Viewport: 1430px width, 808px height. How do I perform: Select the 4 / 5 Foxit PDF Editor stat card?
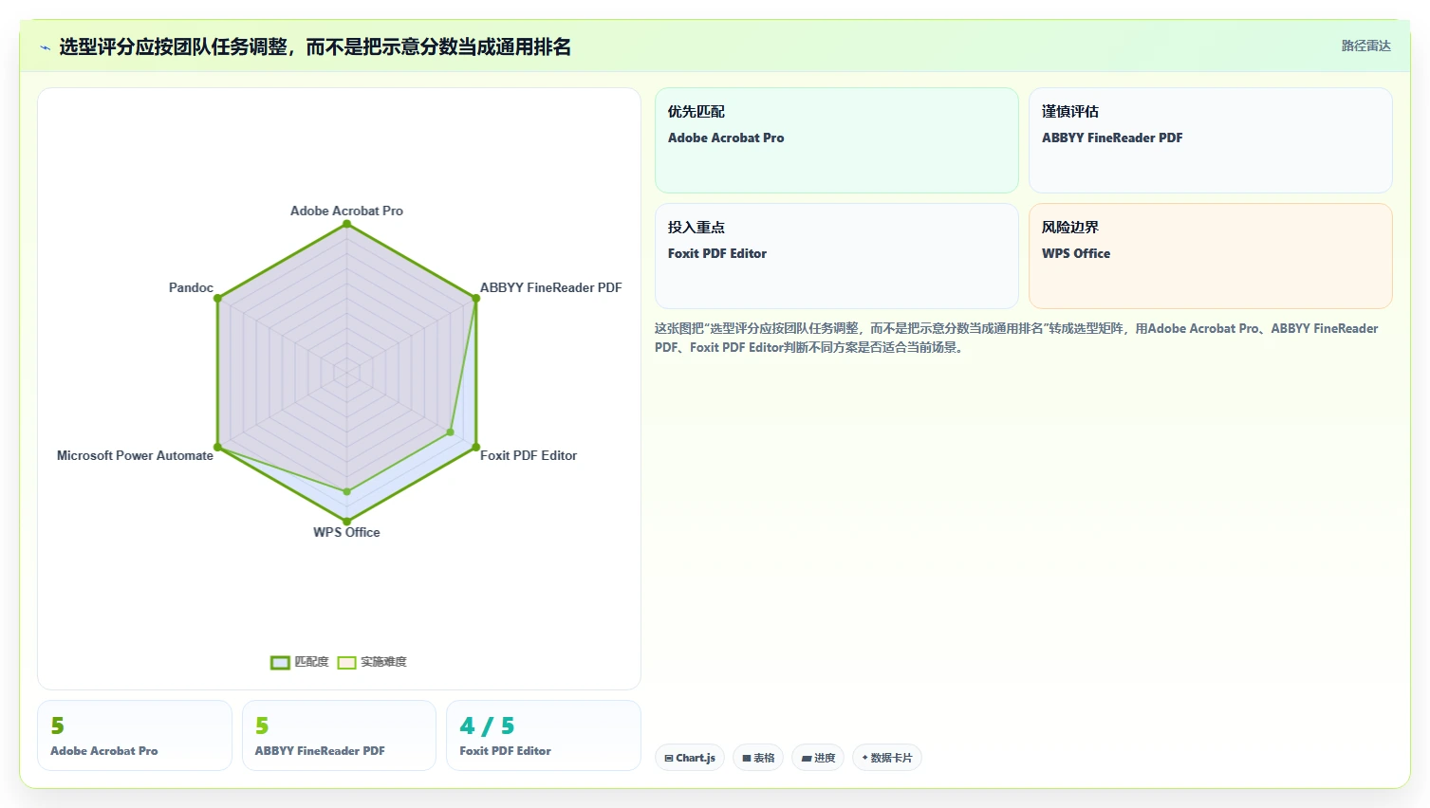click(x=544, y=735)
